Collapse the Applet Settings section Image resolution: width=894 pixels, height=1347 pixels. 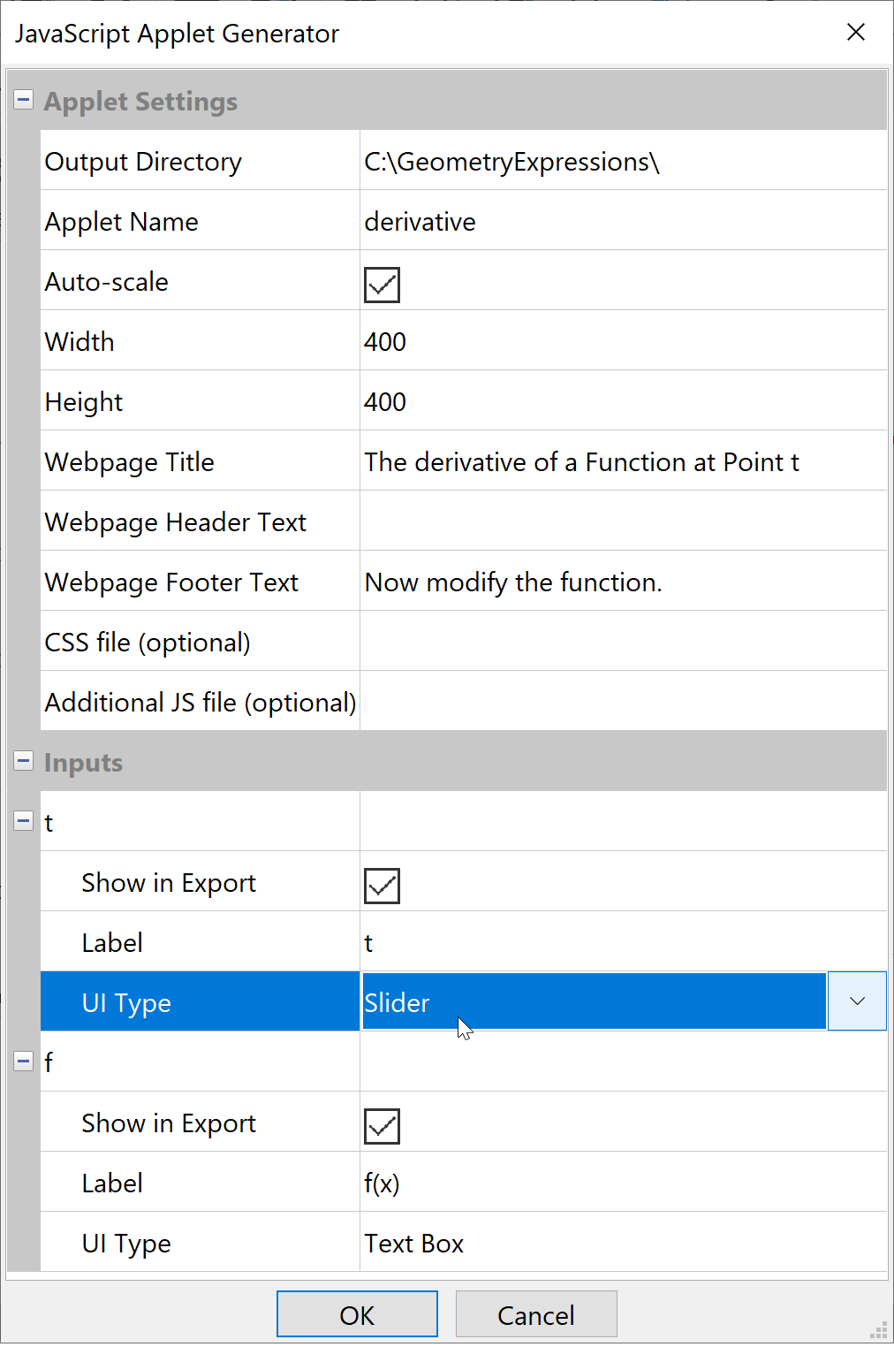23,100
